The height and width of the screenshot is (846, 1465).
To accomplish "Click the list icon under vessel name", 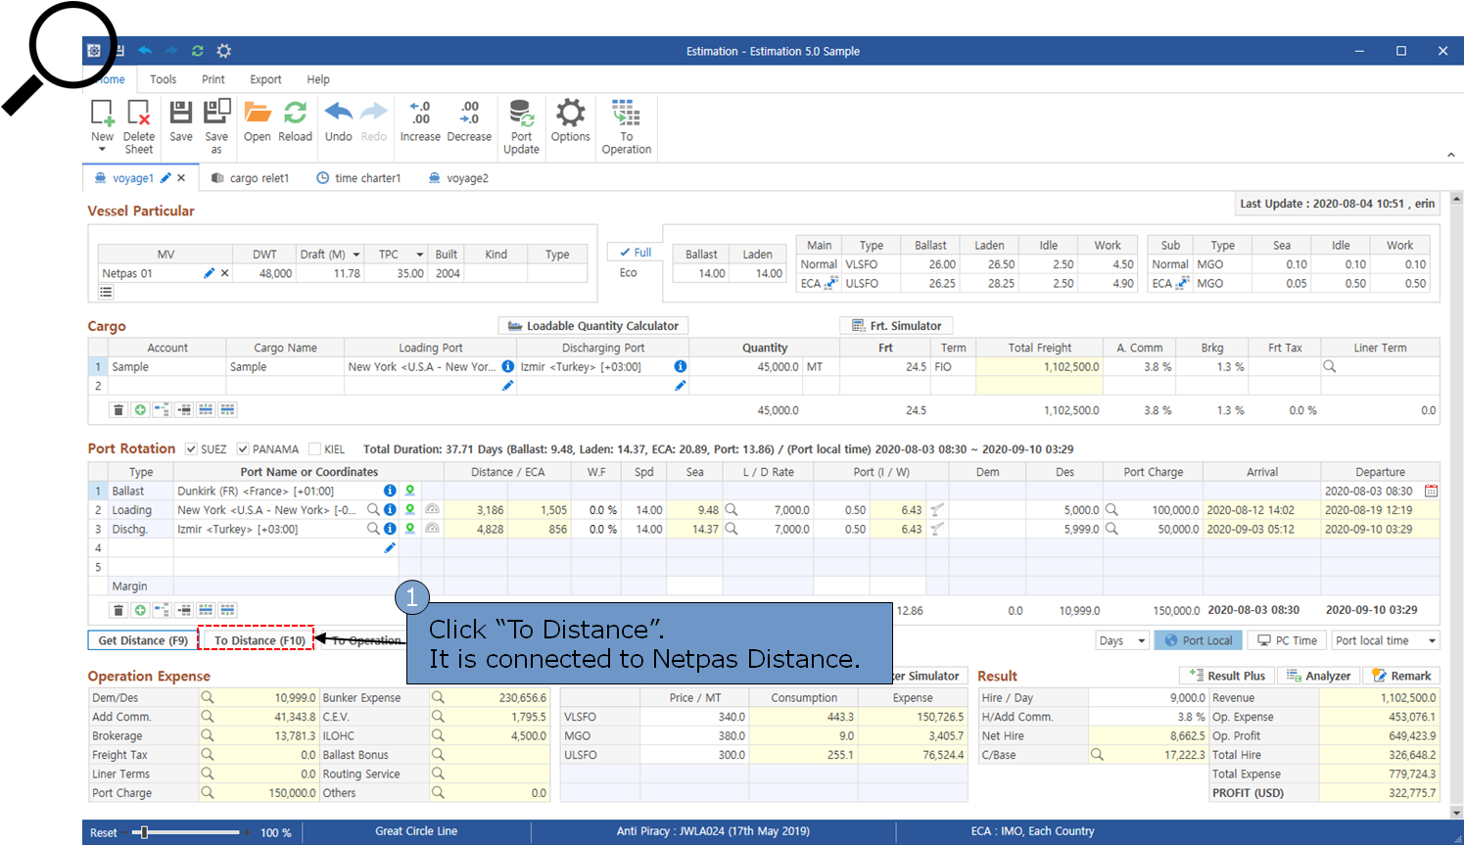I will [106, 292].
